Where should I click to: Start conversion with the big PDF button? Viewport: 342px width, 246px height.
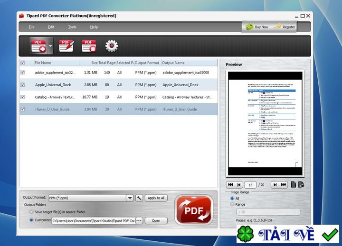193,210
